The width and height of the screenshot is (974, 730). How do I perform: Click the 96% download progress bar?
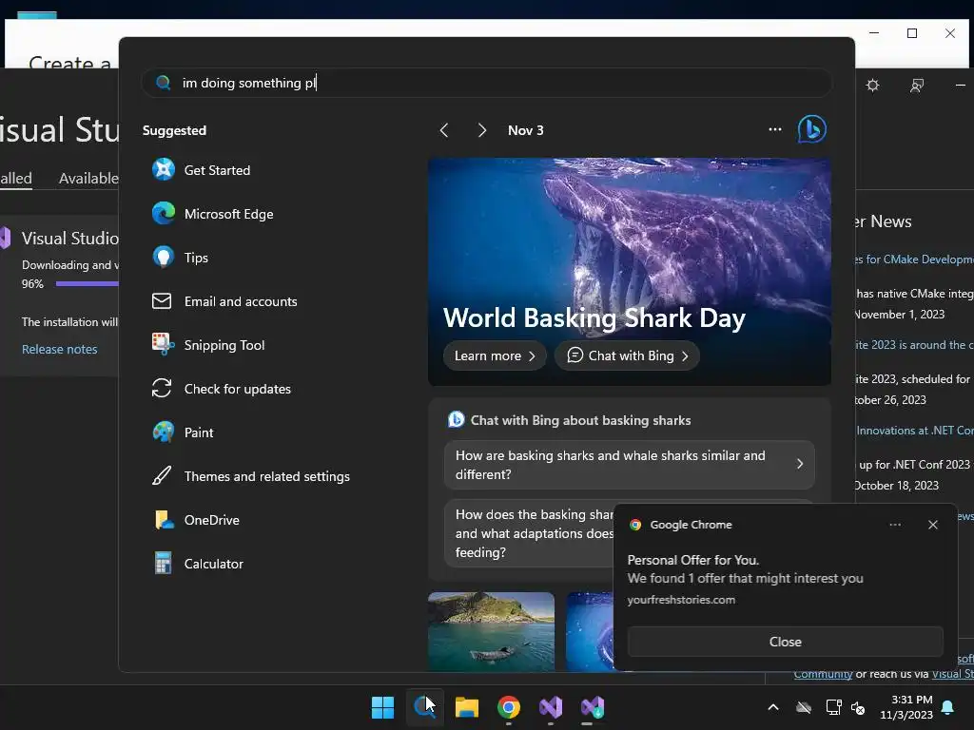pyautogui.click(x=87, y=283)
